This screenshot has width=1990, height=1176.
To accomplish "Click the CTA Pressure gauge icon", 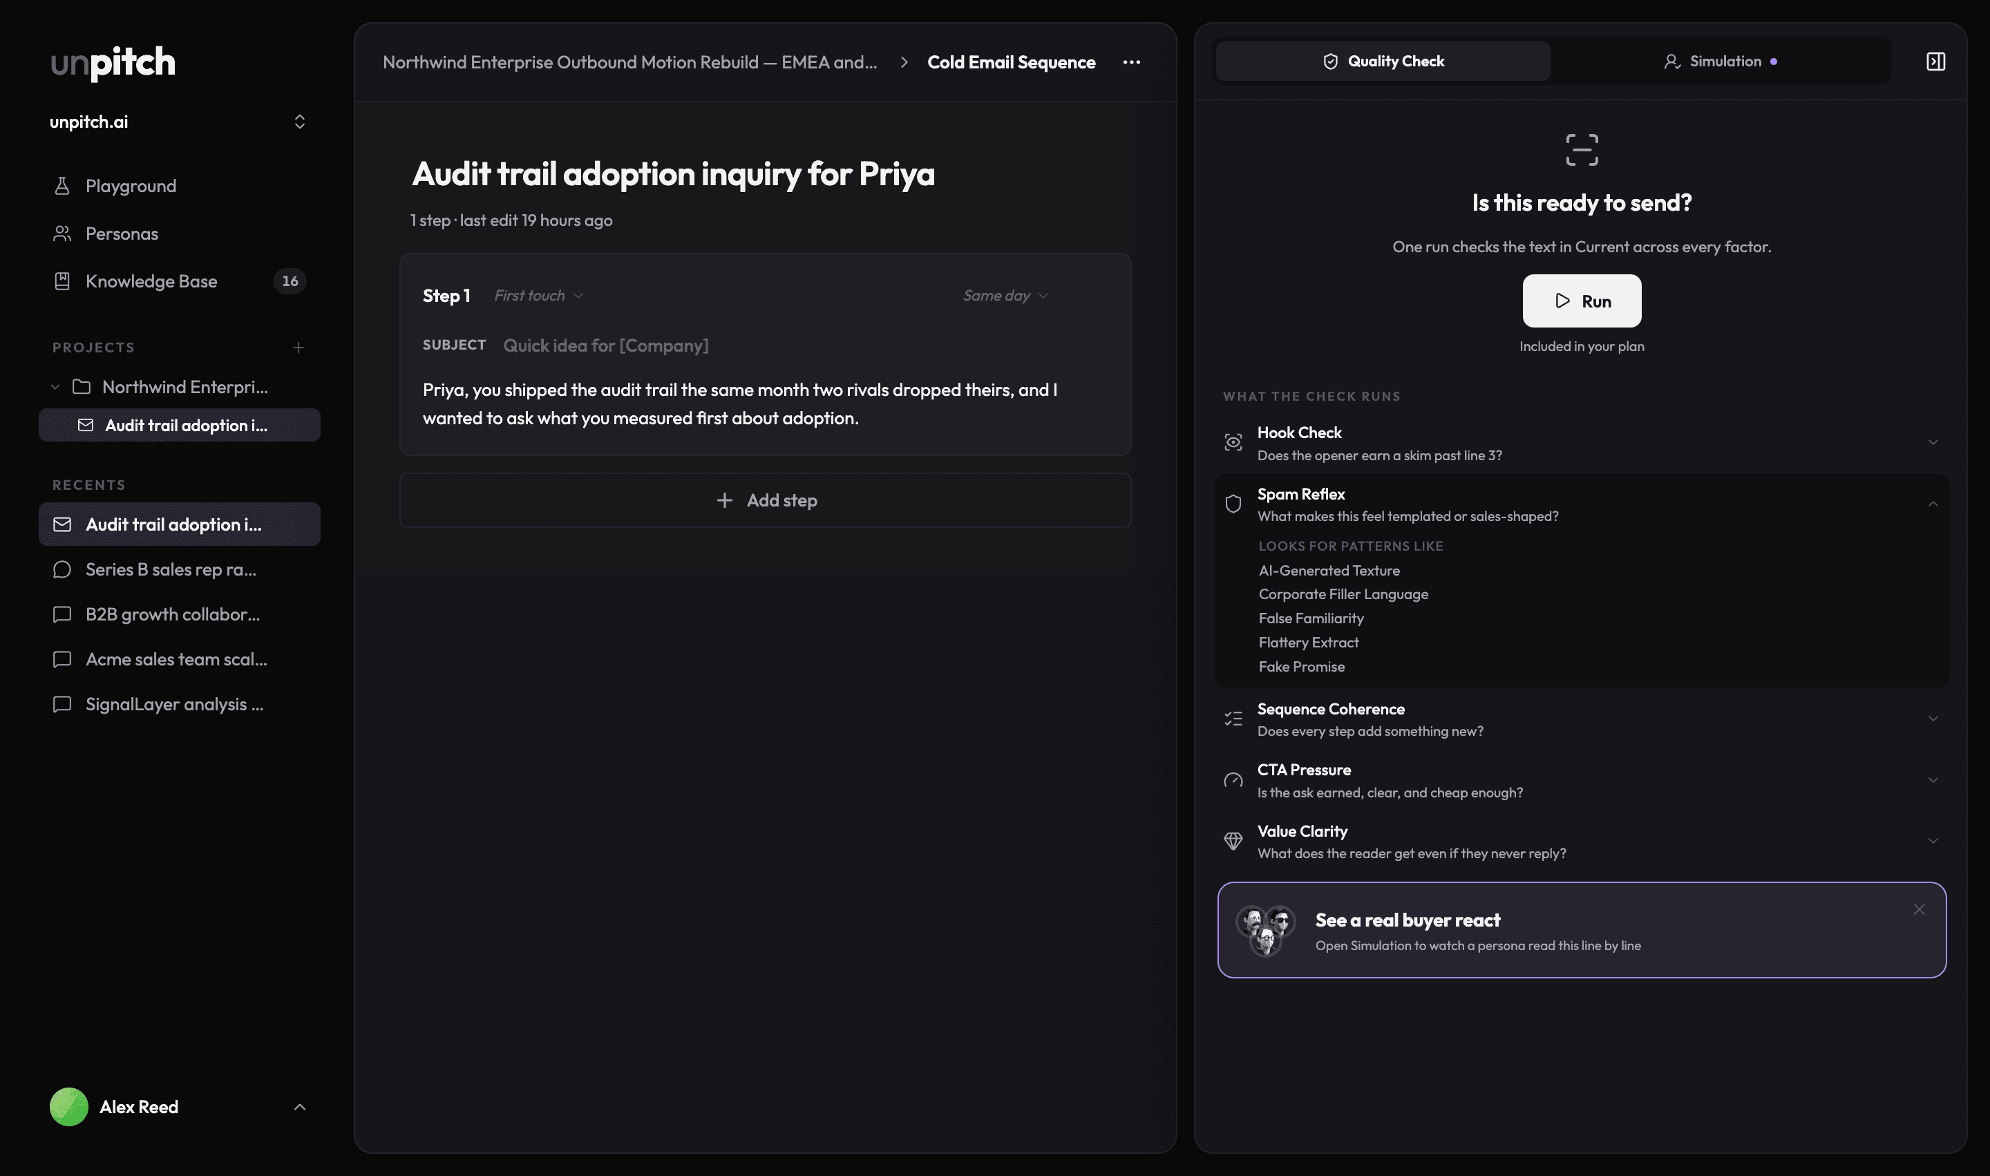I will (1233, 781).
